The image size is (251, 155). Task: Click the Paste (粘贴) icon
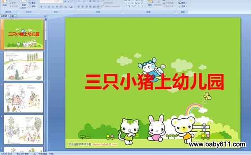pos(5,3)
